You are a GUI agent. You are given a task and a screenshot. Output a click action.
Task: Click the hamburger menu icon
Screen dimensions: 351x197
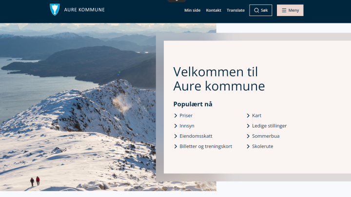284,10
